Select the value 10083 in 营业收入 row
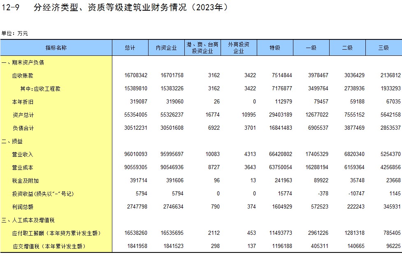The image size is (402, 266). 213,154
